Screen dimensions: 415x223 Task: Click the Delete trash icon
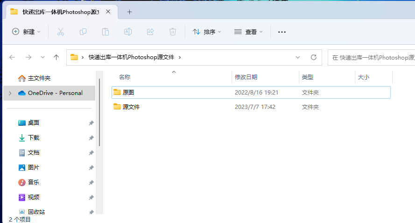[x=173, y=32]
